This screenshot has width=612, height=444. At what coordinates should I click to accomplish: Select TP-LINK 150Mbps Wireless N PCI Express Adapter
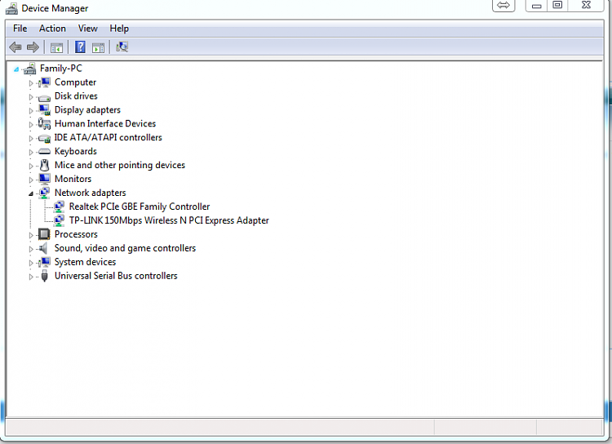click(169, 220)
